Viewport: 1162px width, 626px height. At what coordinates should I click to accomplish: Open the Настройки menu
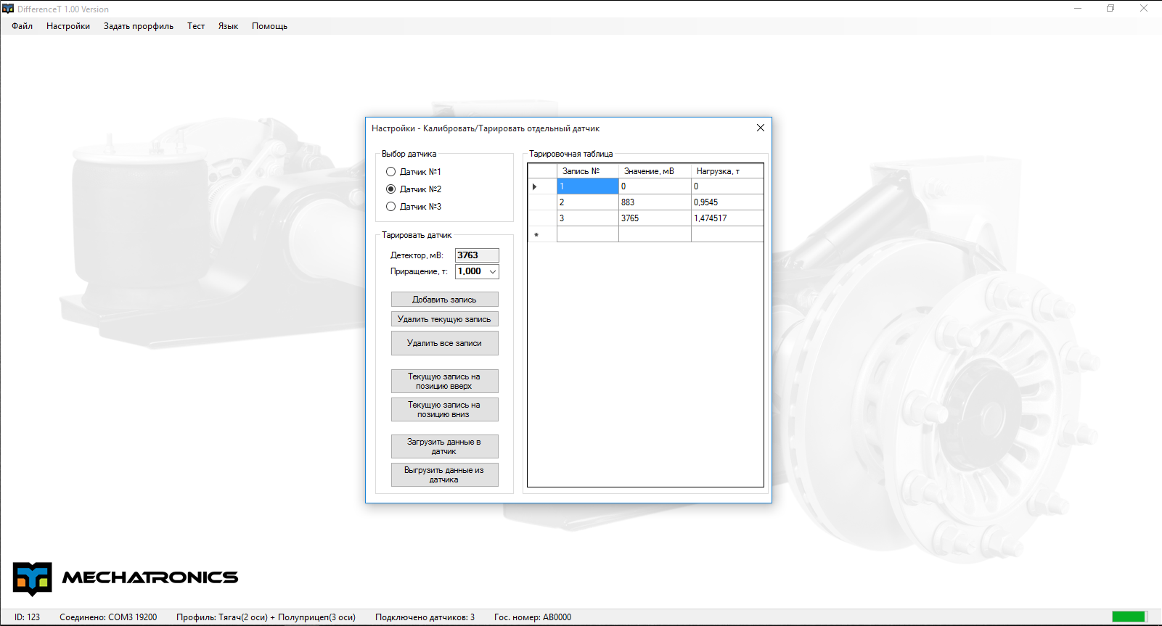[68, 26]
